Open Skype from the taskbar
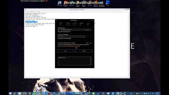 (44, 93)
